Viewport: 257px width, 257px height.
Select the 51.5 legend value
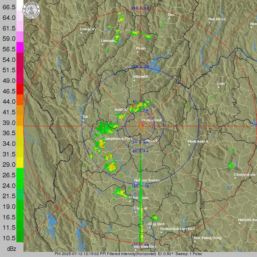9,70
